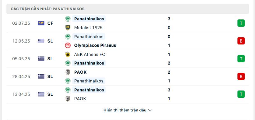This screenshot has height=120, width=255.
Task: Click the PAOK crest in 28.04.25 match
Action: pyautogui.click(x=68, y=72)
